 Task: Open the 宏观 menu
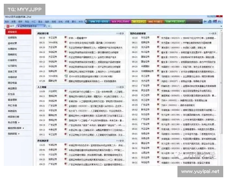pos(61,21)
